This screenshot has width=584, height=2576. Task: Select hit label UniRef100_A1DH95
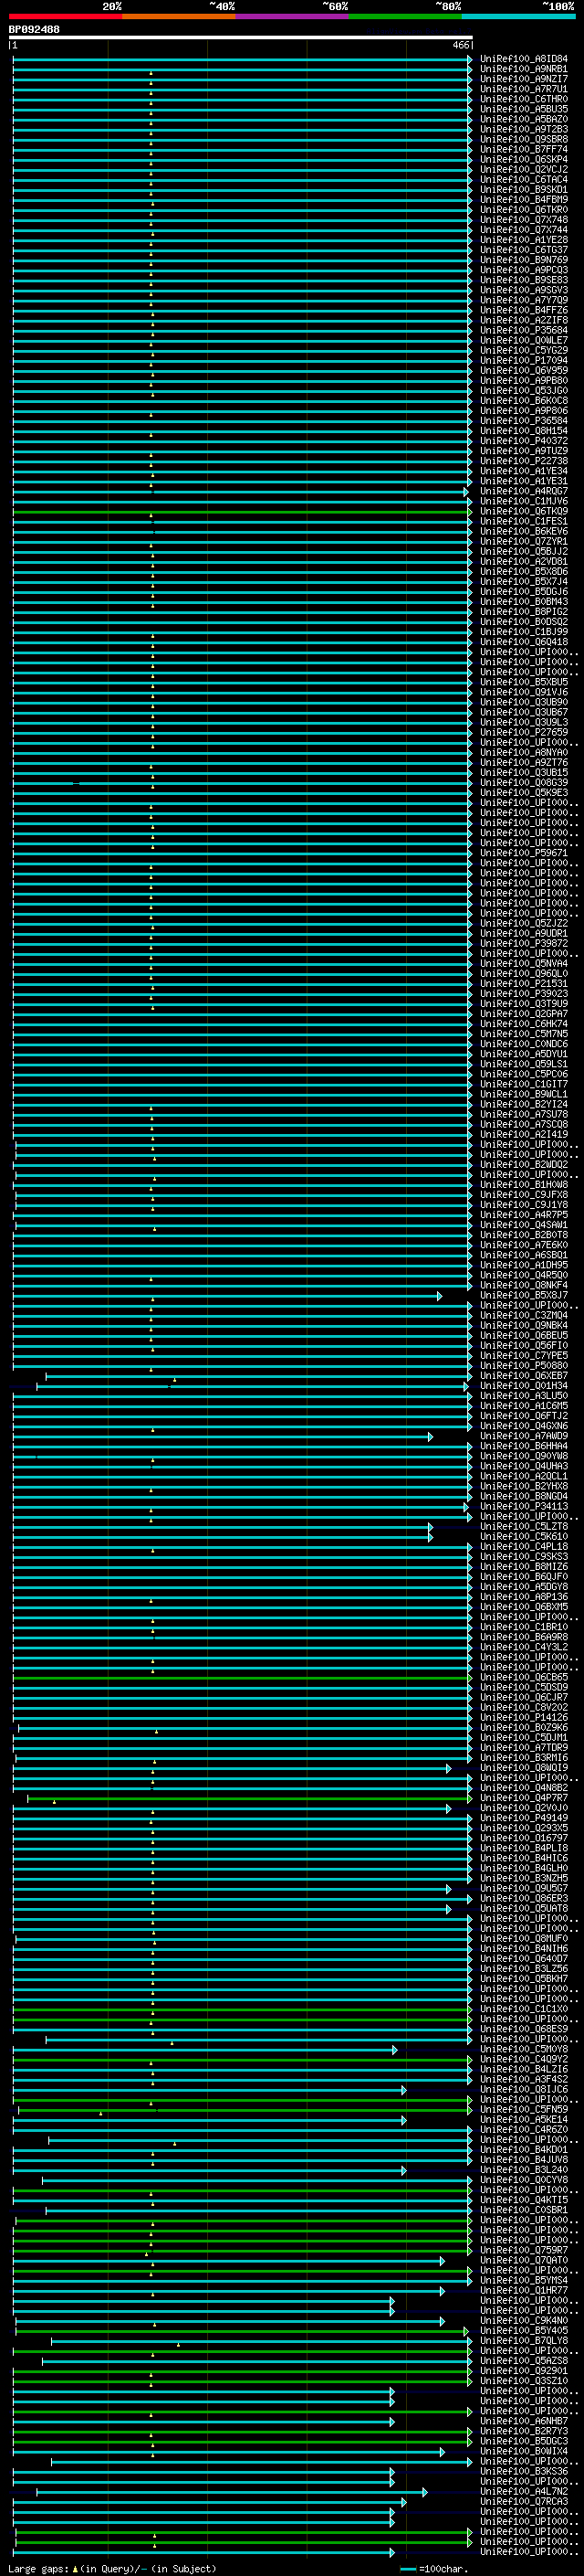(524, 1265)
